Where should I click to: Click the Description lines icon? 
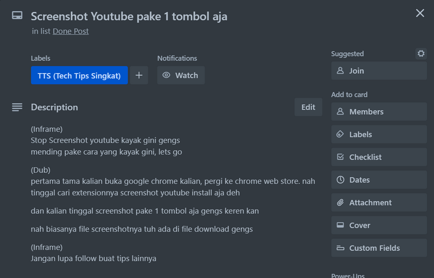(x=17, y=107)
